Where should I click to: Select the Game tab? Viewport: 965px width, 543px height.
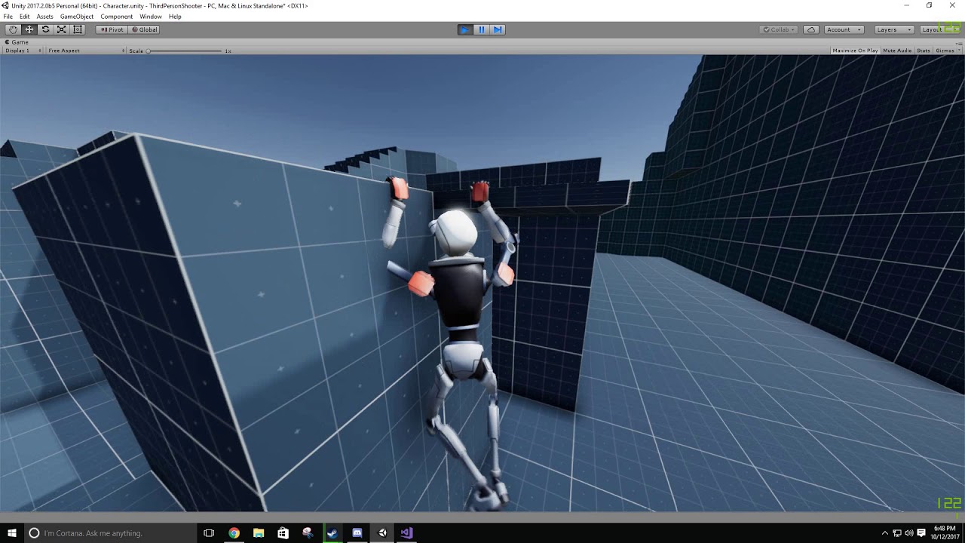17,42
